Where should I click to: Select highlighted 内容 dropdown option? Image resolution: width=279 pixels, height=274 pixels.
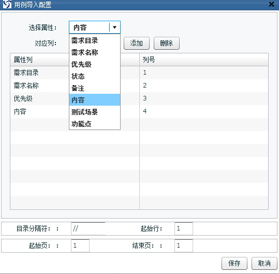tap(95, 100)
